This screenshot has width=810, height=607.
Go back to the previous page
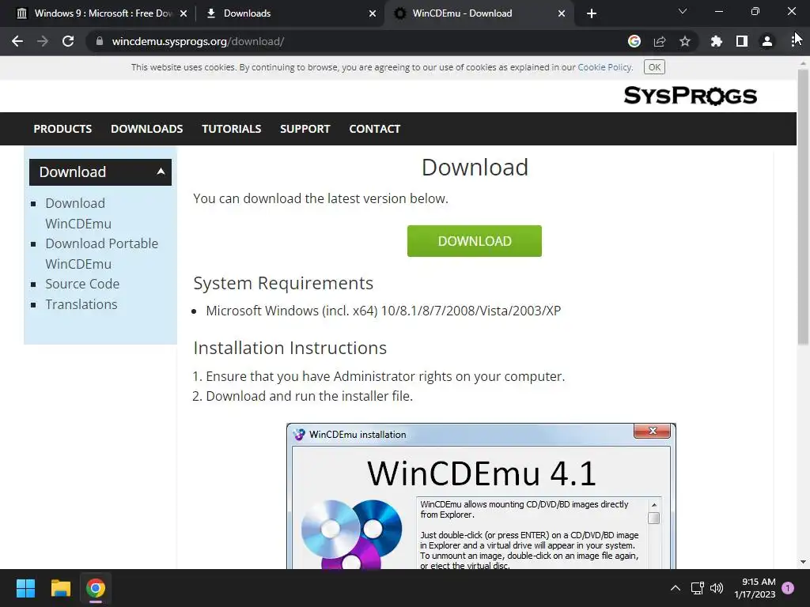coord(17,41)
